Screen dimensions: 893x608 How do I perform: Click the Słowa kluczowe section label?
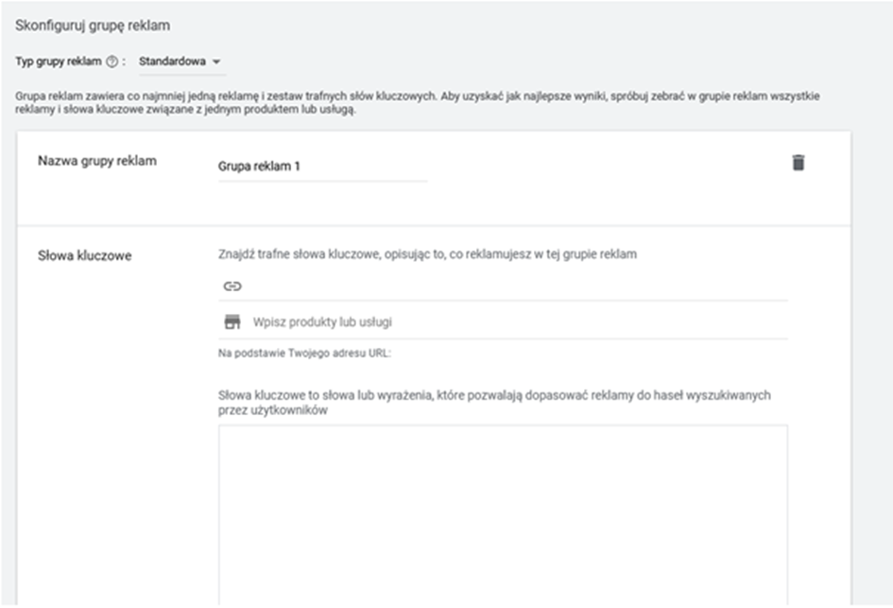pos(85,255)
